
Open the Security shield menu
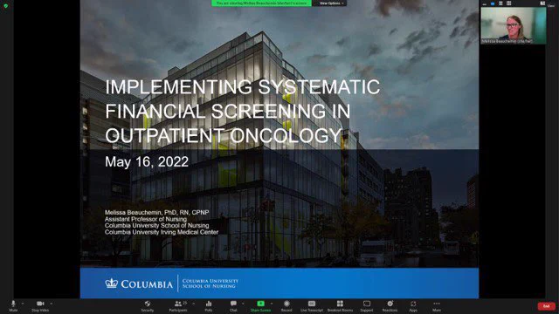(x=148, y=305)
